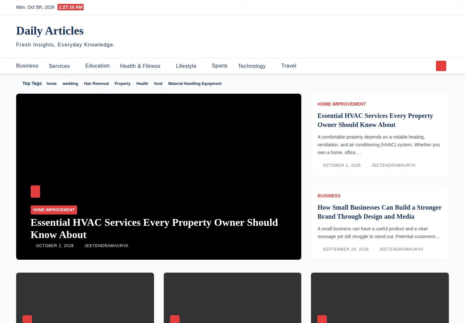465x323 pixels.
Task: Select the 'Hair Removal' tag
Action: (96, 84)
